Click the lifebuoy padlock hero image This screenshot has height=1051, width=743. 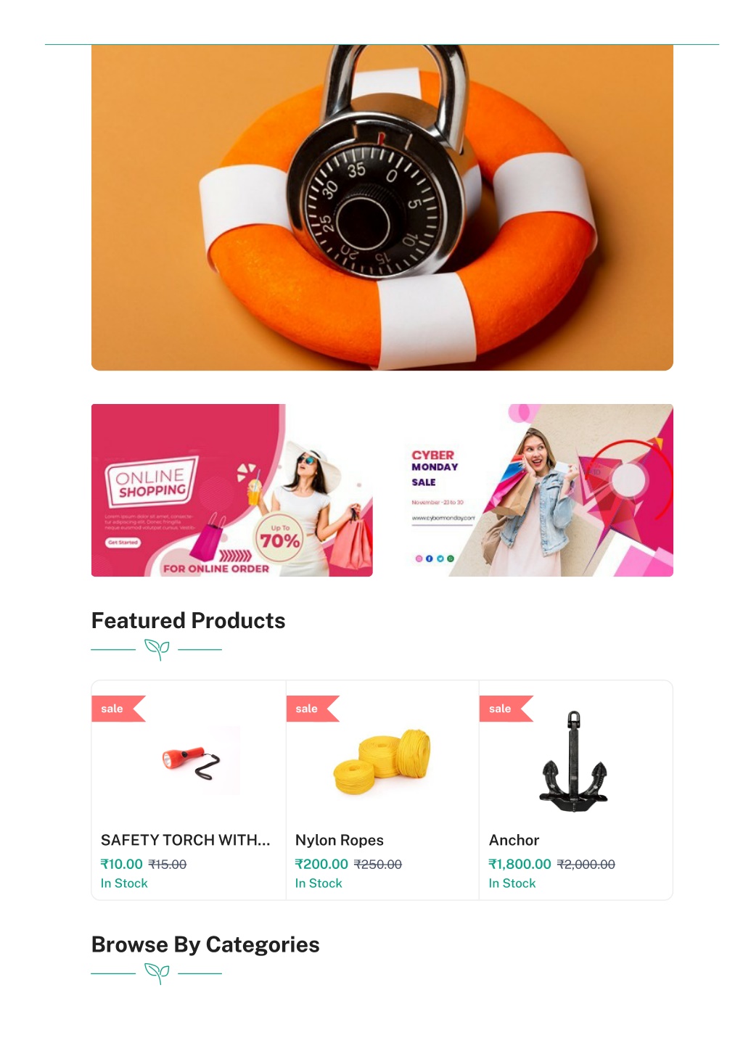coord(382,207)
